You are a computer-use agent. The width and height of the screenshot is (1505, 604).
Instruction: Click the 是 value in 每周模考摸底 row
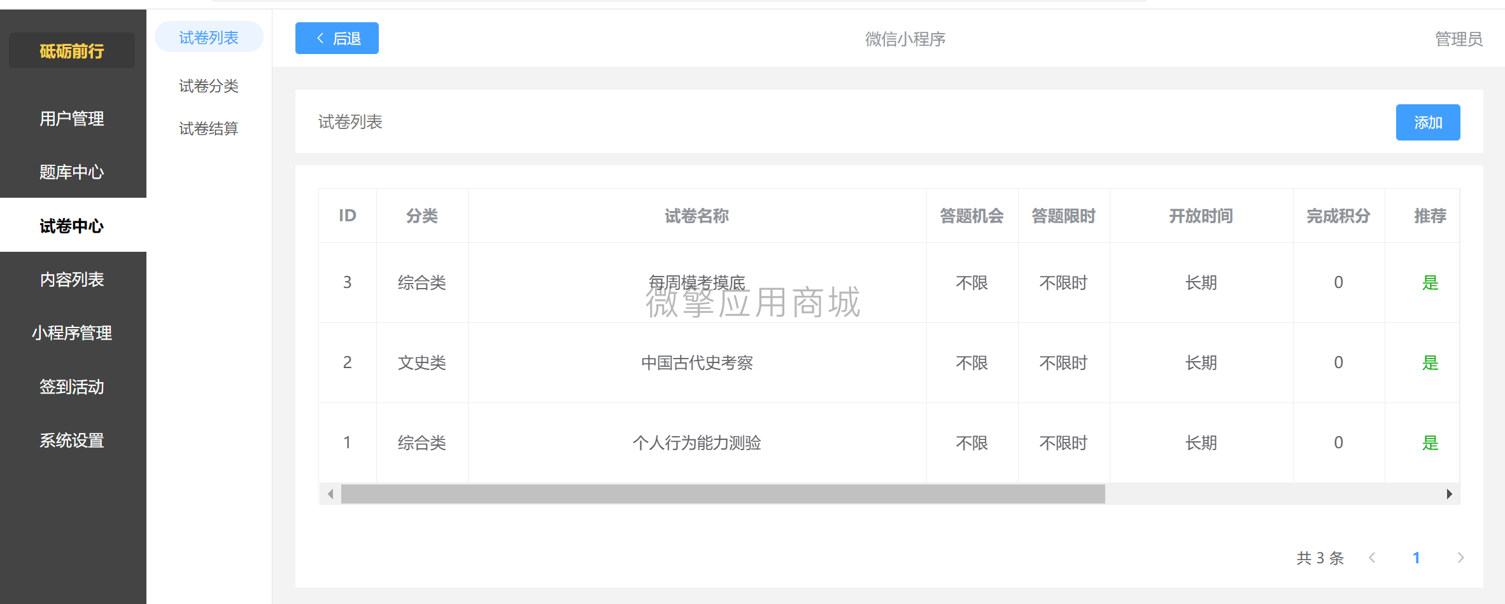point(1431,282)
